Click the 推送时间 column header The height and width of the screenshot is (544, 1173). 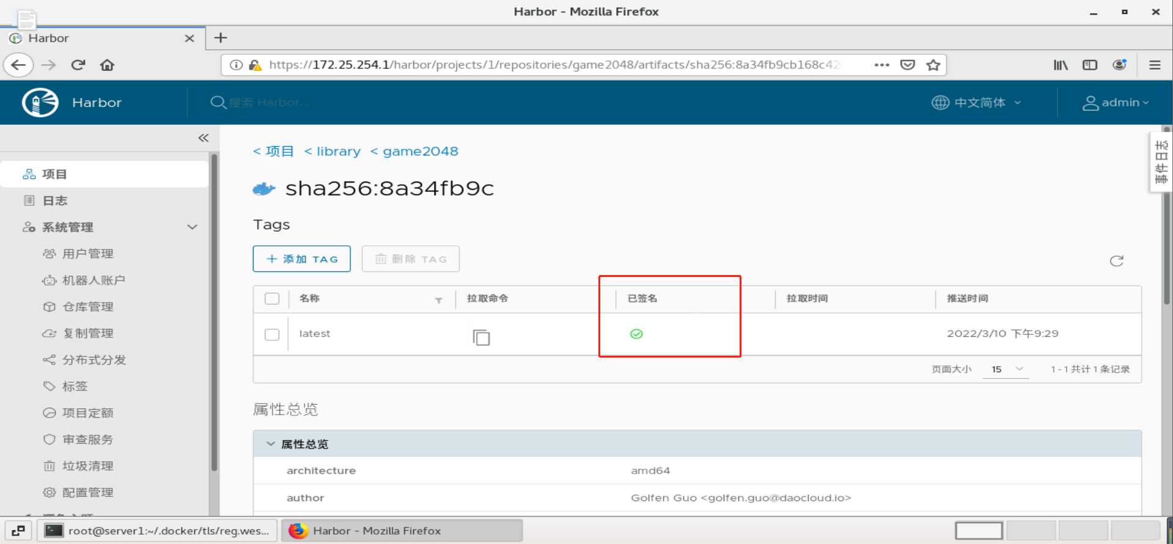point(968,298)
